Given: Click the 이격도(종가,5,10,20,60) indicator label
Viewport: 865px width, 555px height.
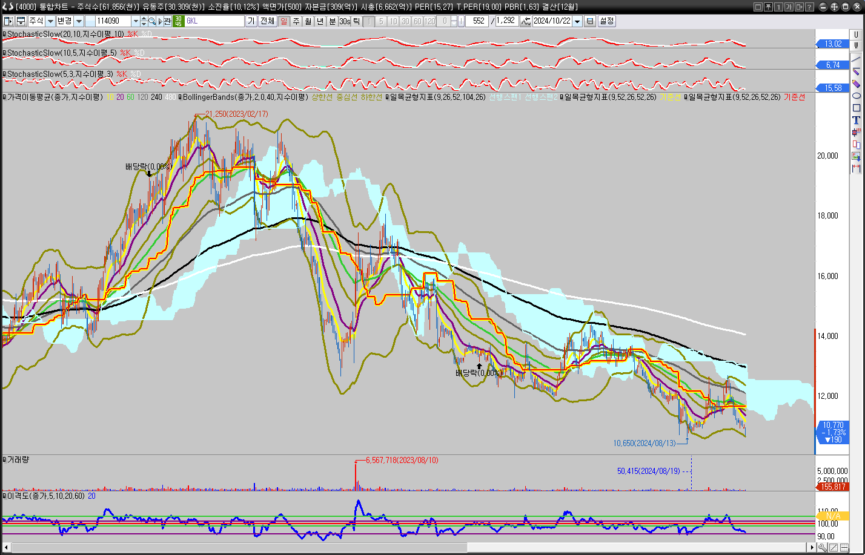Looking at the screenshot, I should point(47,496).
